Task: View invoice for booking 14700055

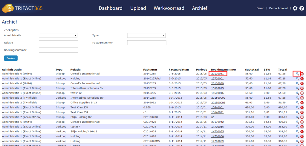Action: point(297,131)
